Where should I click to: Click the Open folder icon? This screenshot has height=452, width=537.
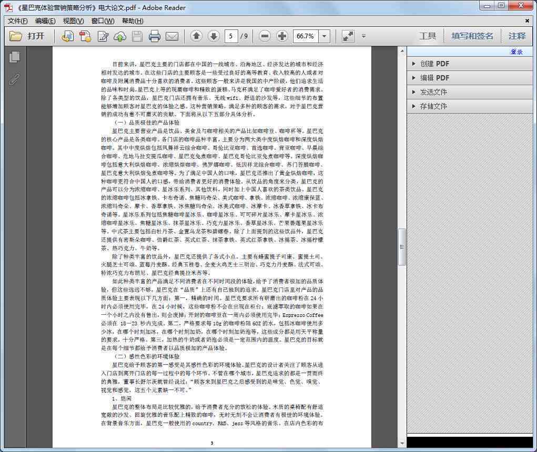point(15,36)
